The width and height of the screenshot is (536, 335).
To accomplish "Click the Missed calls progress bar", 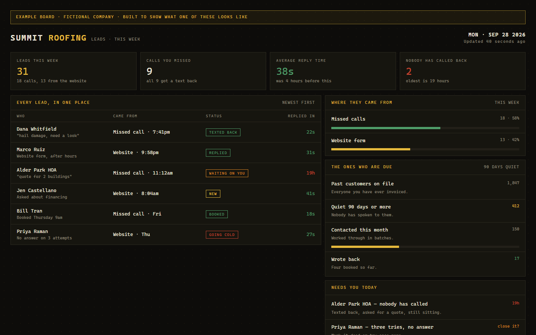I will coord(425,128).
